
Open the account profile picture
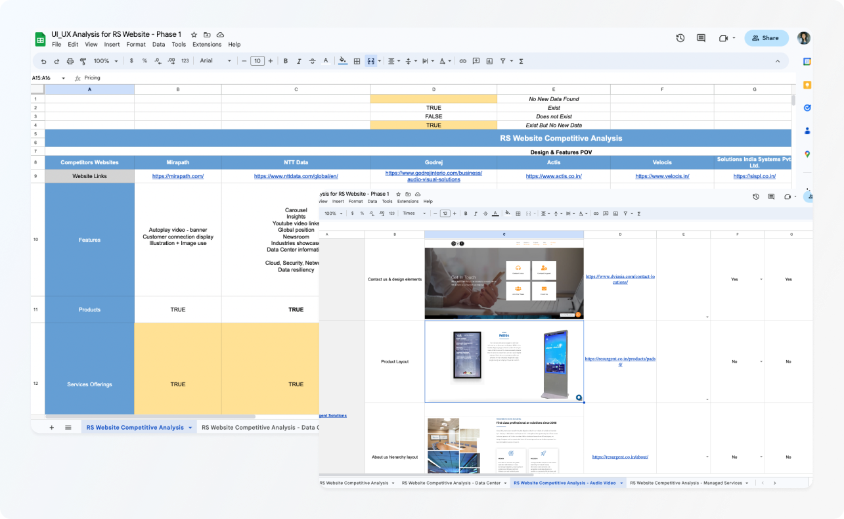tap(804, 38)
